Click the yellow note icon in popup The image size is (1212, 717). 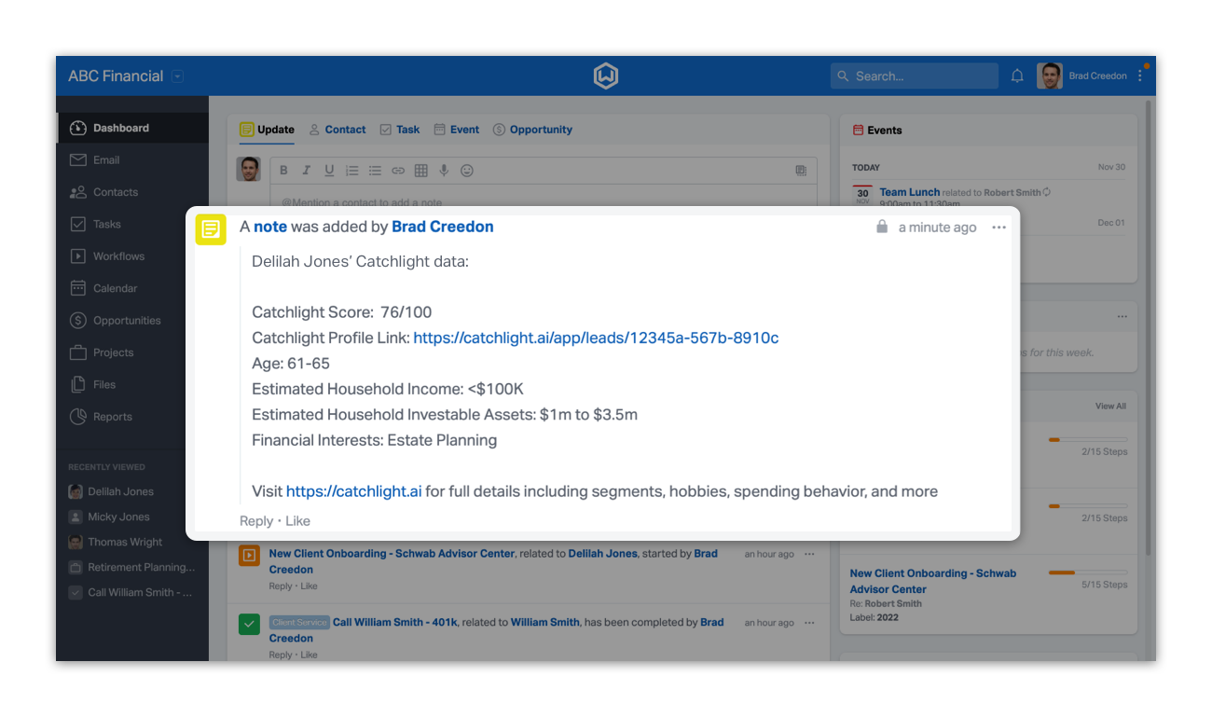tap(211, 229)
